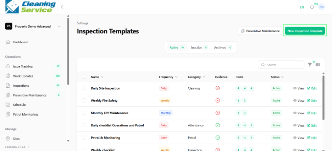Open the Category column dropdown
332x151 pixels.
(204, 77)
